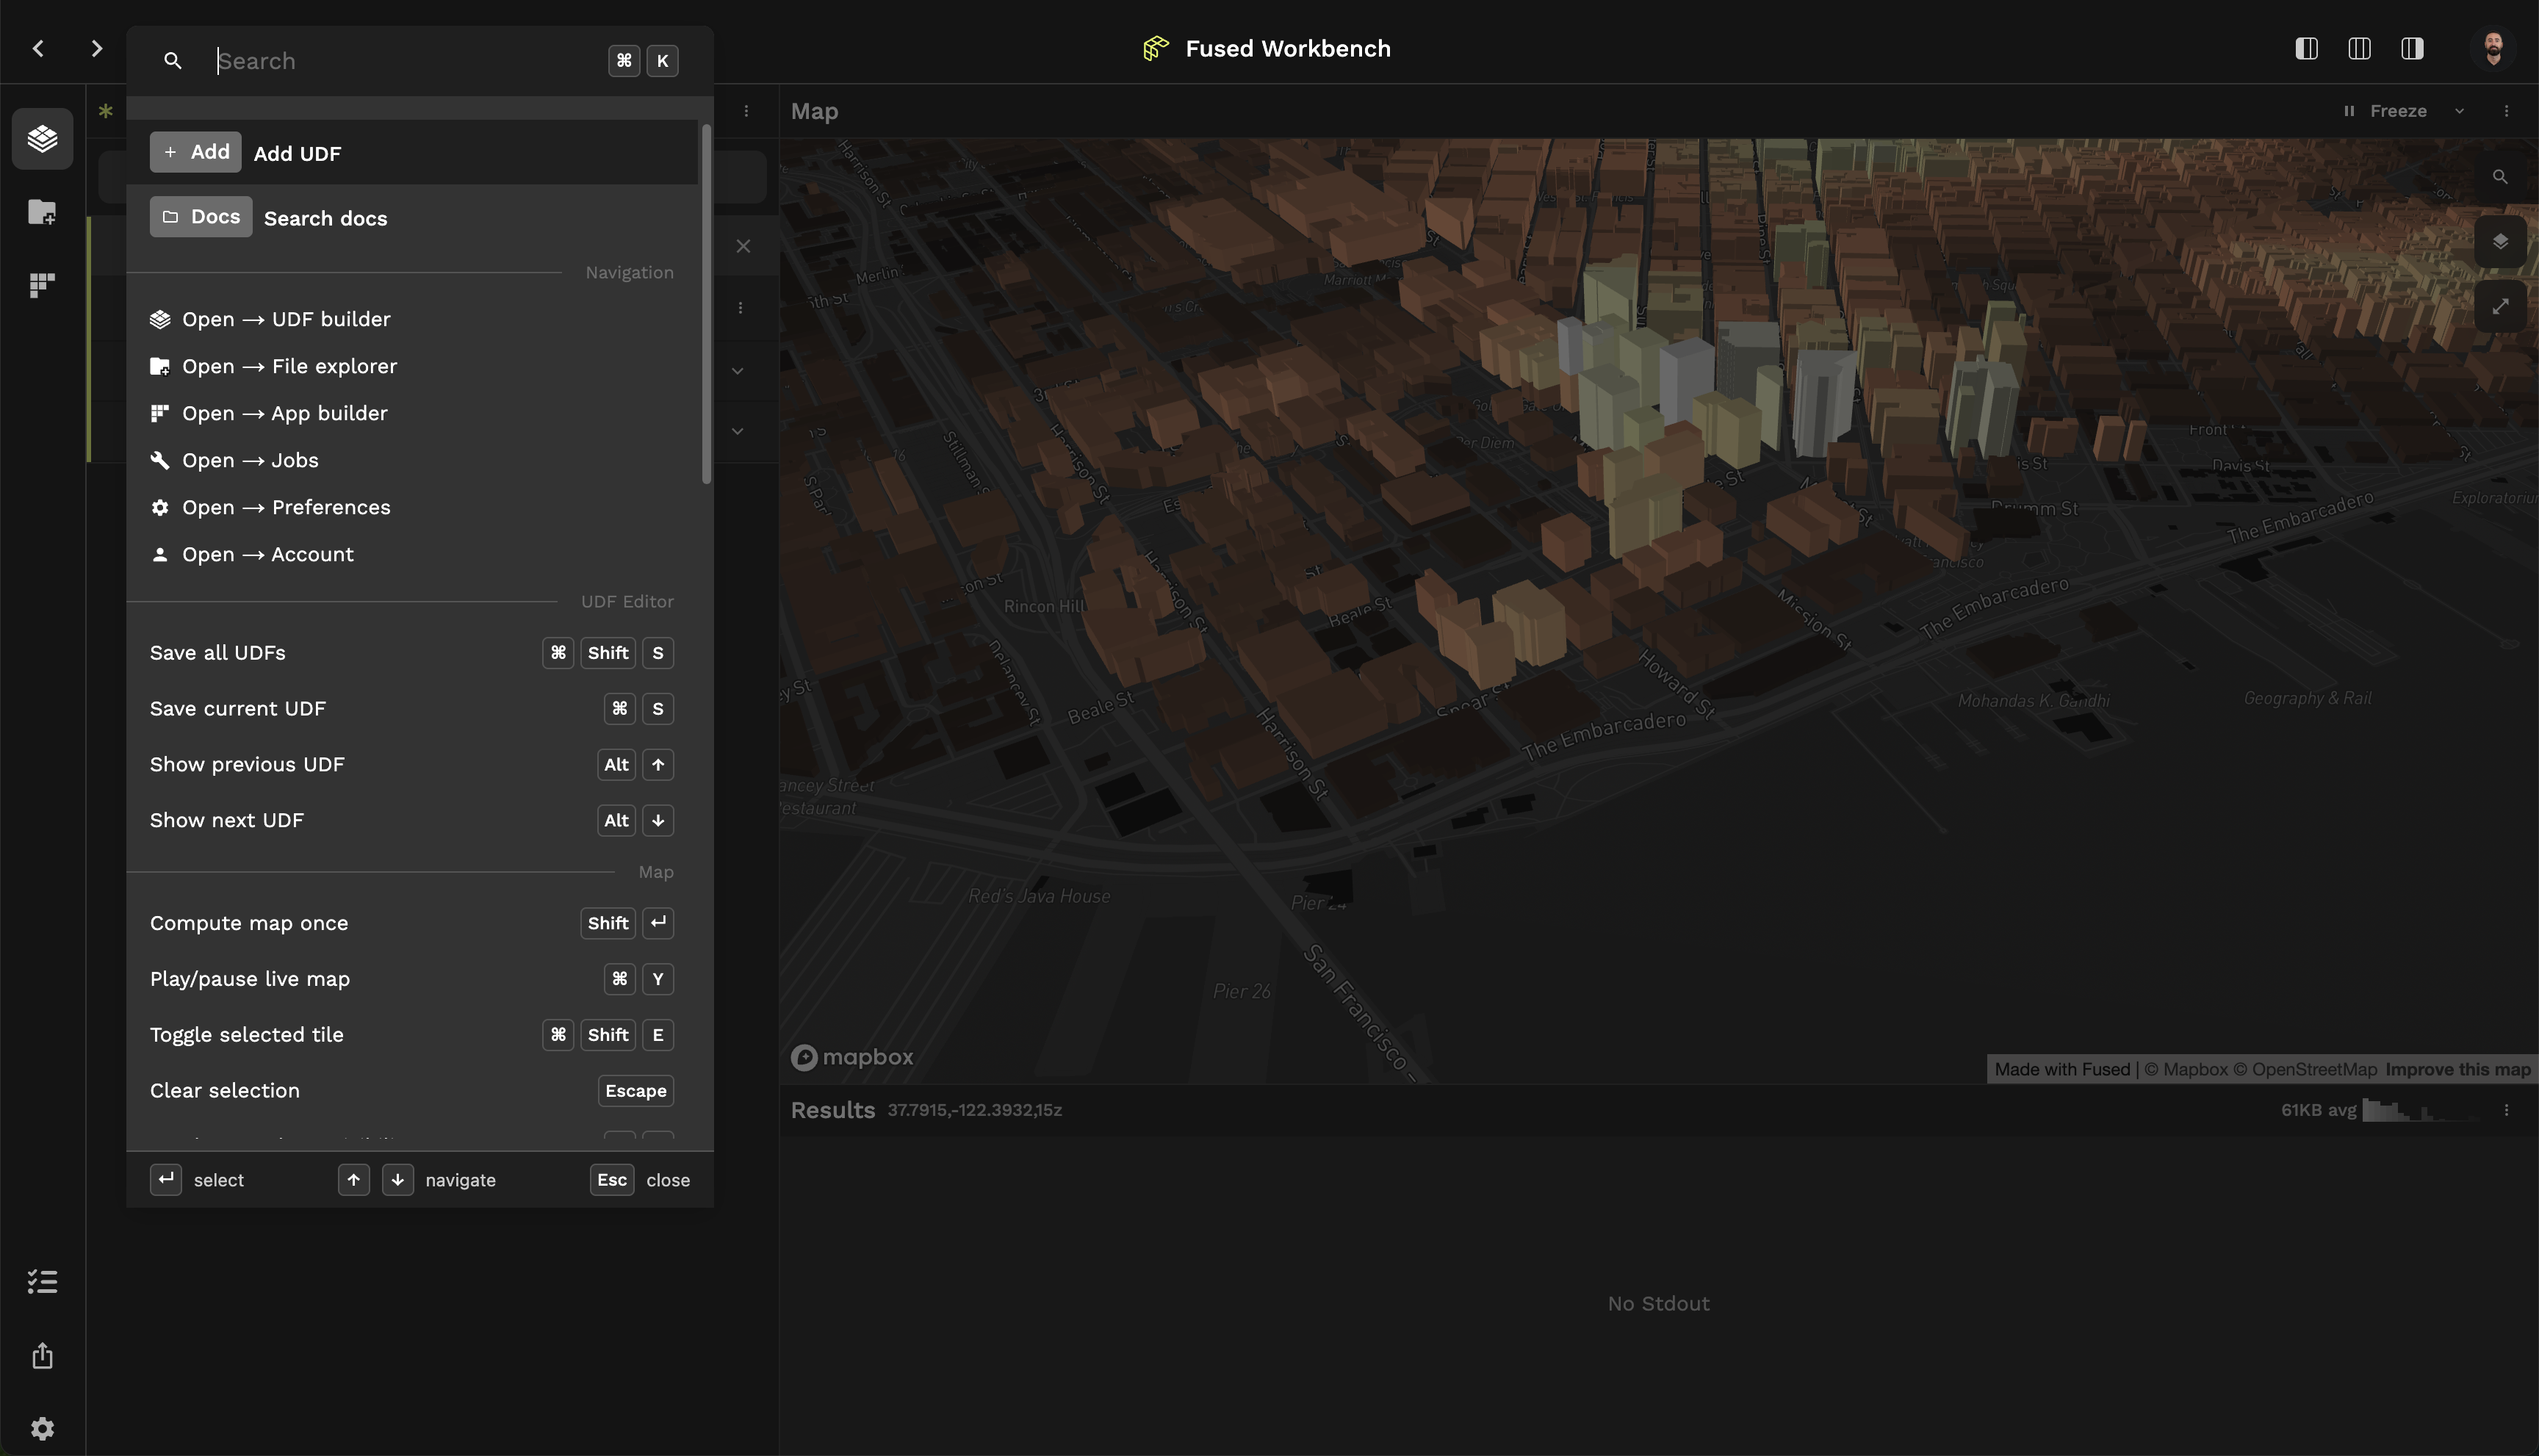Open the UDF builder sidebar icon
Viewport: 2539px width, 1456px height.
pyautogui.click(x=42, y=138)
